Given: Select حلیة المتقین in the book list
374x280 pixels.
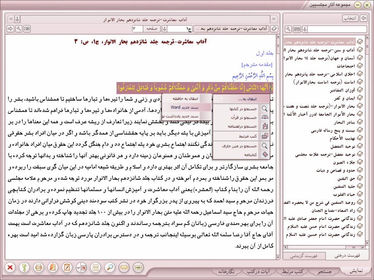Looking at the screenshot, I should tap(345, 187).
